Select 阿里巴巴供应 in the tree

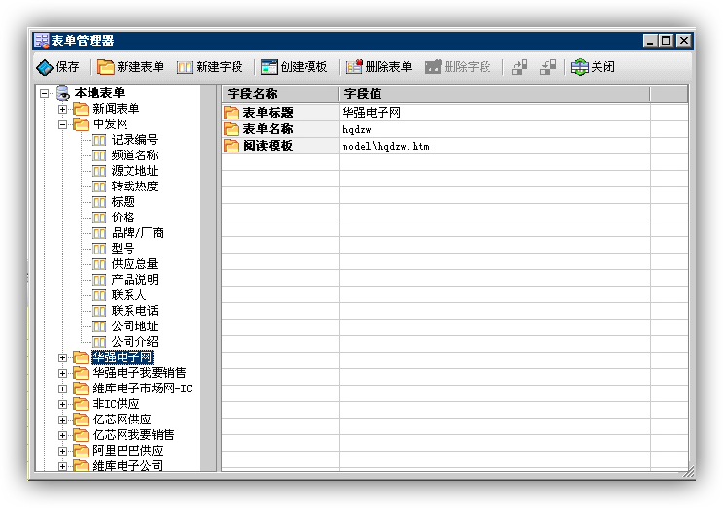tap(127, 451)
